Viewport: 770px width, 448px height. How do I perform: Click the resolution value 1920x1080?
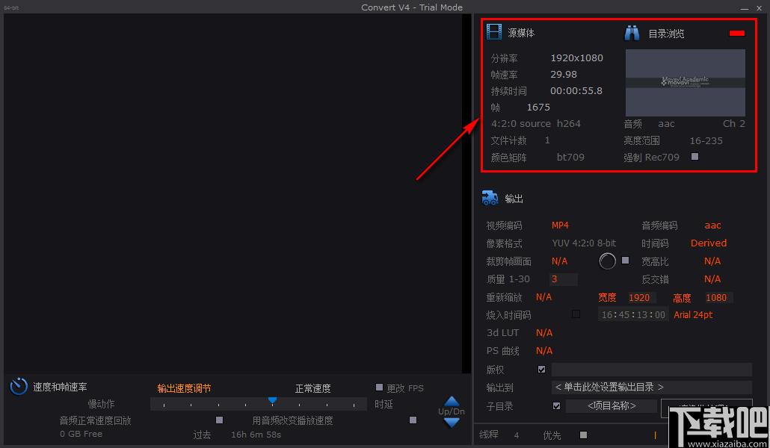point(576,58)
